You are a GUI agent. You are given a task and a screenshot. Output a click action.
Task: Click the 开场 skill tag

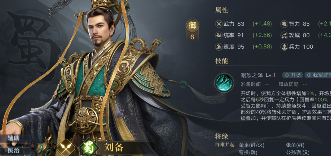click(x=293, y=75)
